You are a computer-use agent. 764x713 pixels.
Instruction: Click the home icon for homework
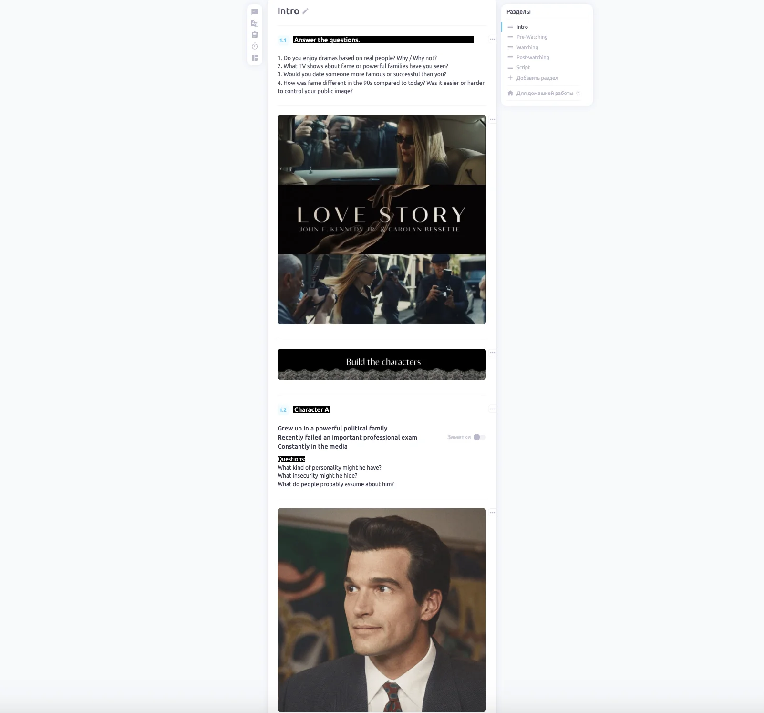click(510, 93)
